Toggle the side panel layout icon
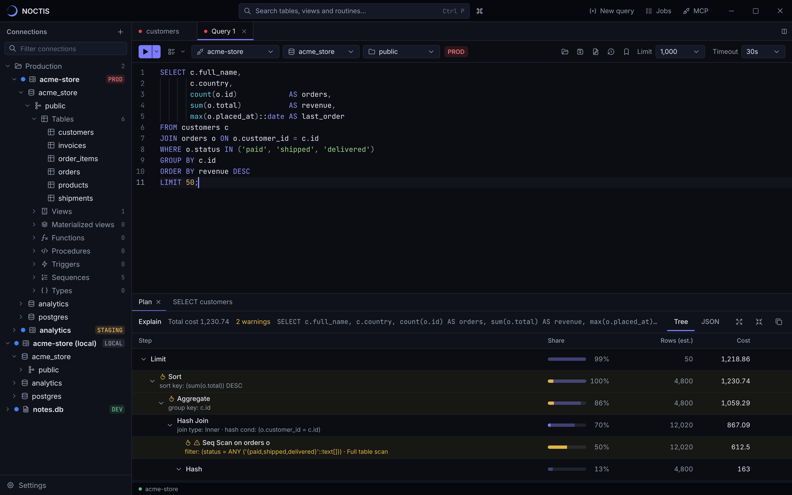This screenshot has width=792, height=495. coord(784,31)
